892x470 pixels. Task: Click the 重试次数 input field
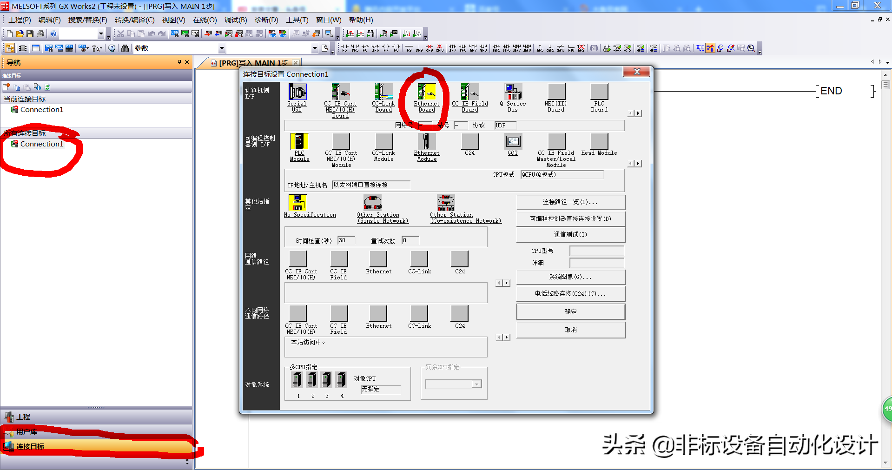pos(410,240)
